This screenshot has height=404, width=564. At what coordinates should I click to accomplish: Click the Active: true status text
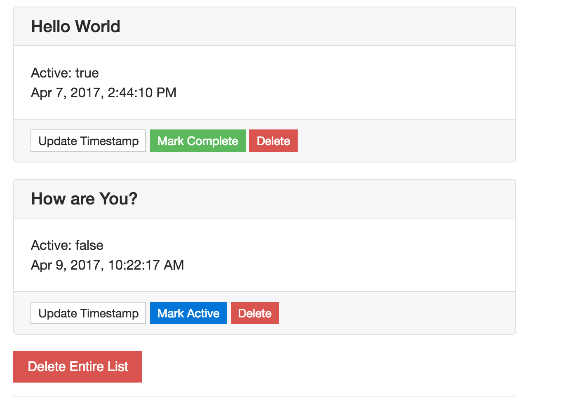pyautogui.click(x=65, y=73)
